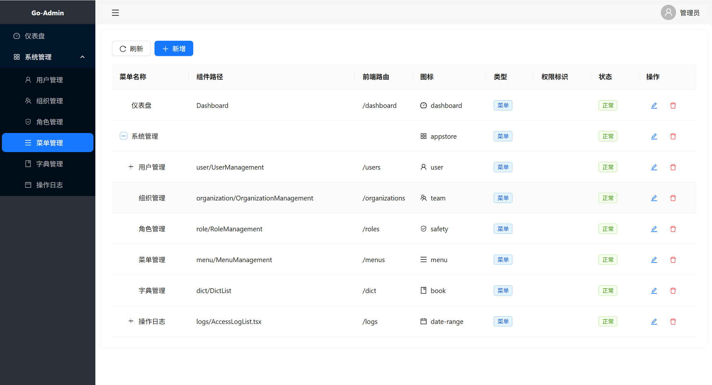Collapse the 系统管理 tree row
The height and width of the screenshot is (385, 712).
tap(124, 136)
